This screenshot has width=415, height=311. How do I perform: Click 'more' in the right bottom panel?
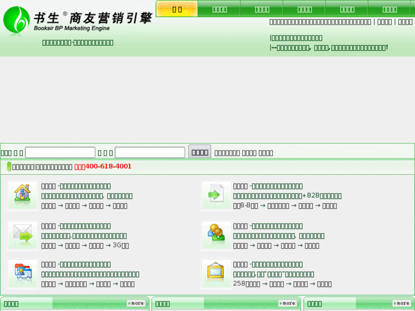[x=401, y=304]
